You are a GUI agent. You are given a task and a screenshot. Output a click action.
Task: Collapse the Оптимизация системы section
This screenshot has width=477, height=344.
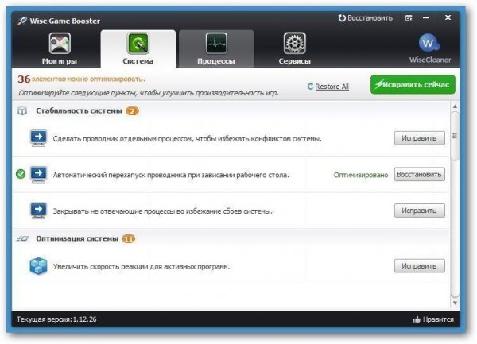[77, 238]
